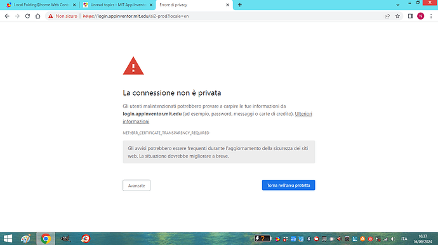Click the orange round tray icon
Image resolution: width=438 pixels, height=245 pixels.
362,239
